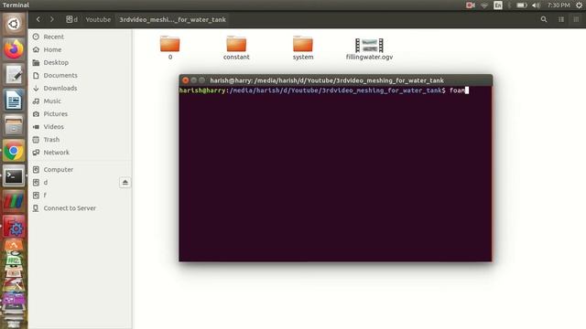Open the sound volume indicator
Viewport: 586px width, 329px height.
pos(536,5)
